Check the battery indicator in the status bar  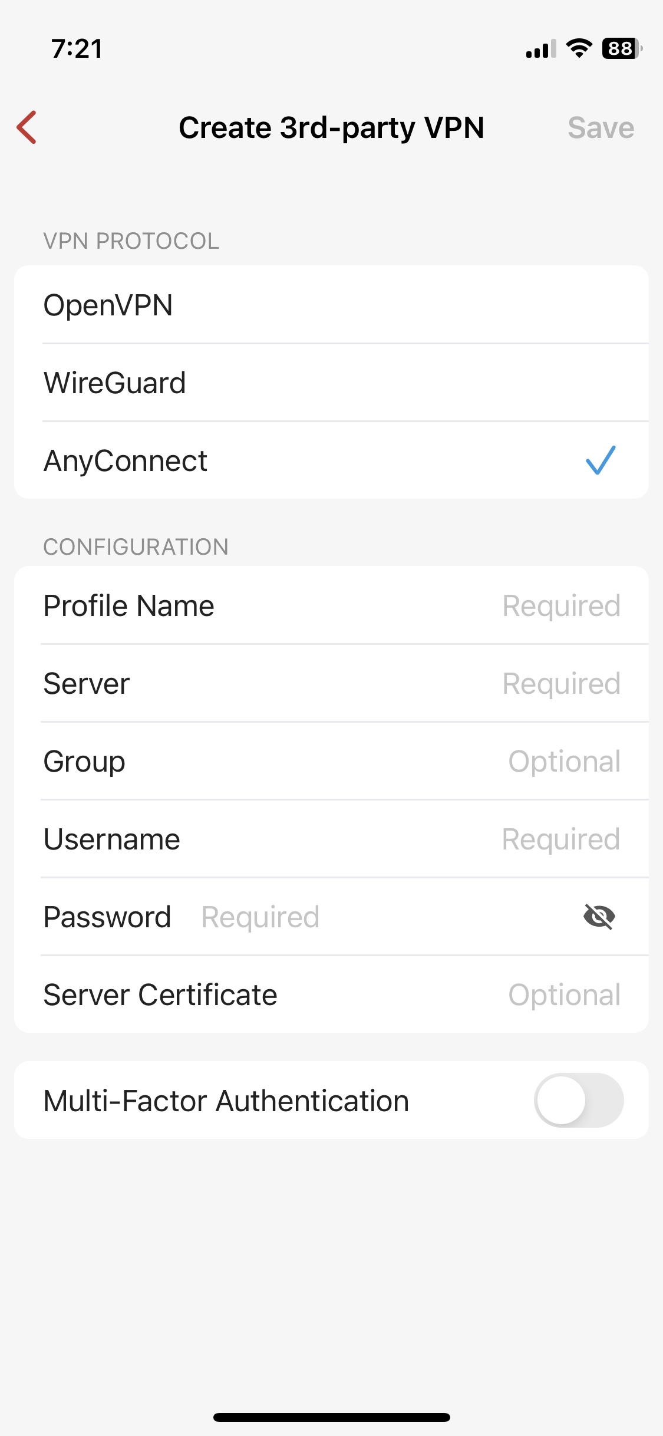pyautogui.click(x=622, y=48)
